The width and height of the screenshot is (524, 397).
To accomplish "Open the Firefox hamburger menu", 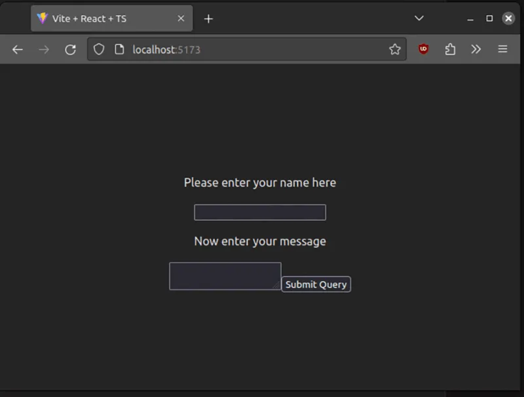I will point(502,49).
